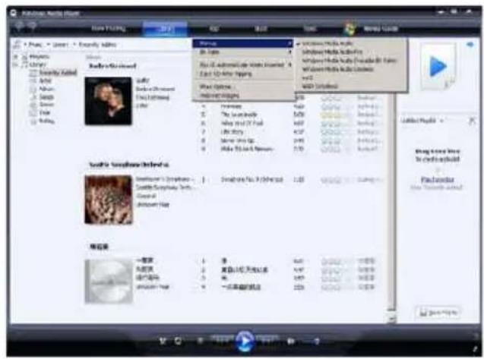This screenshot has width=484, height=359.
Task: Click the Album icon in tree
Action: point(33,89)
